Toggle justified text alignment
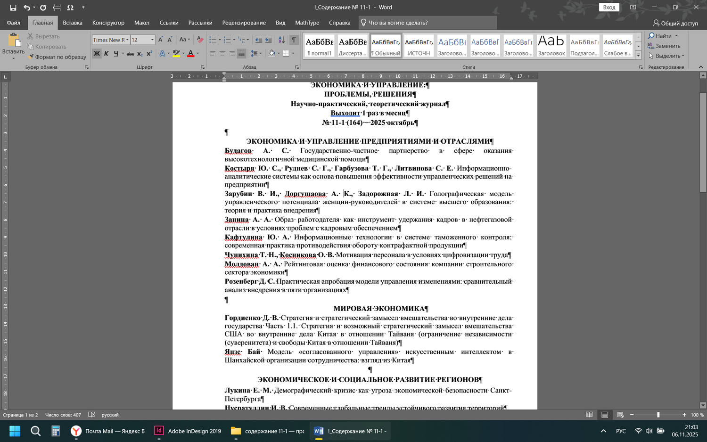The width and height of the screenshot is (707, 442). [x=241, y=54]
